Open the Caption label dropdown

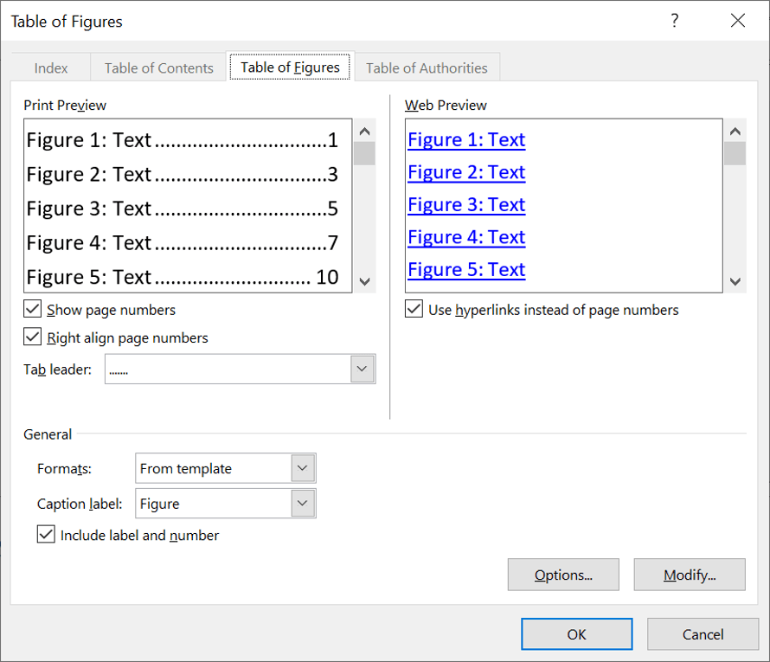303,504
